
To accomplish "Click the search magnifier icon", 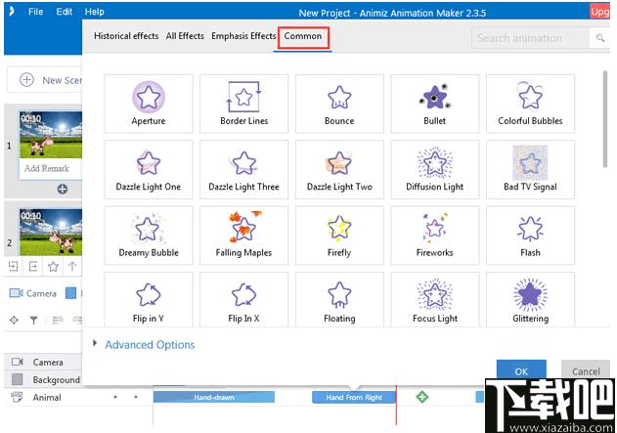I will (x=599, y=38).
